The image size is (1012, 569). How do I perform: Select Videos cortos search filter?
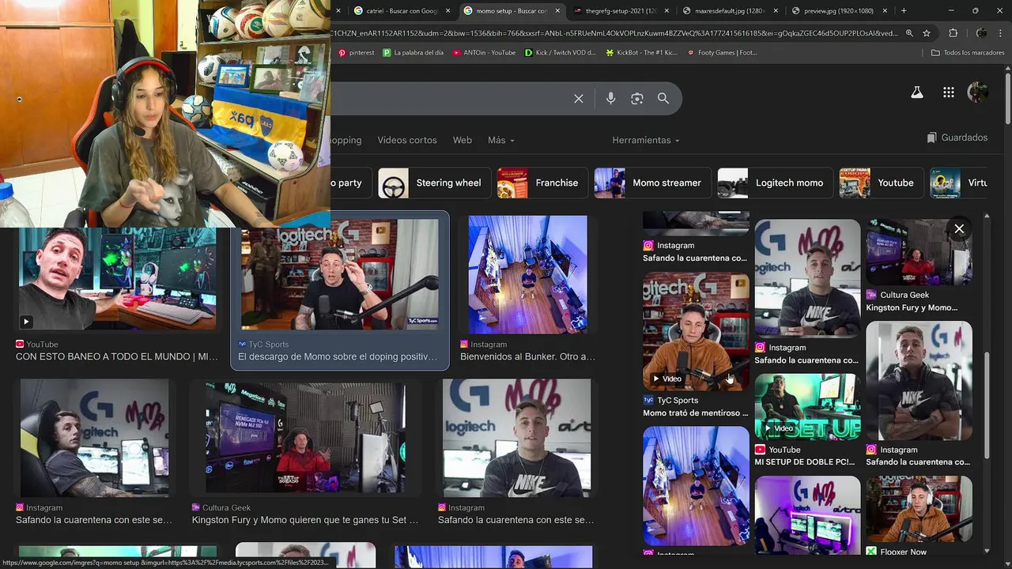407,140
